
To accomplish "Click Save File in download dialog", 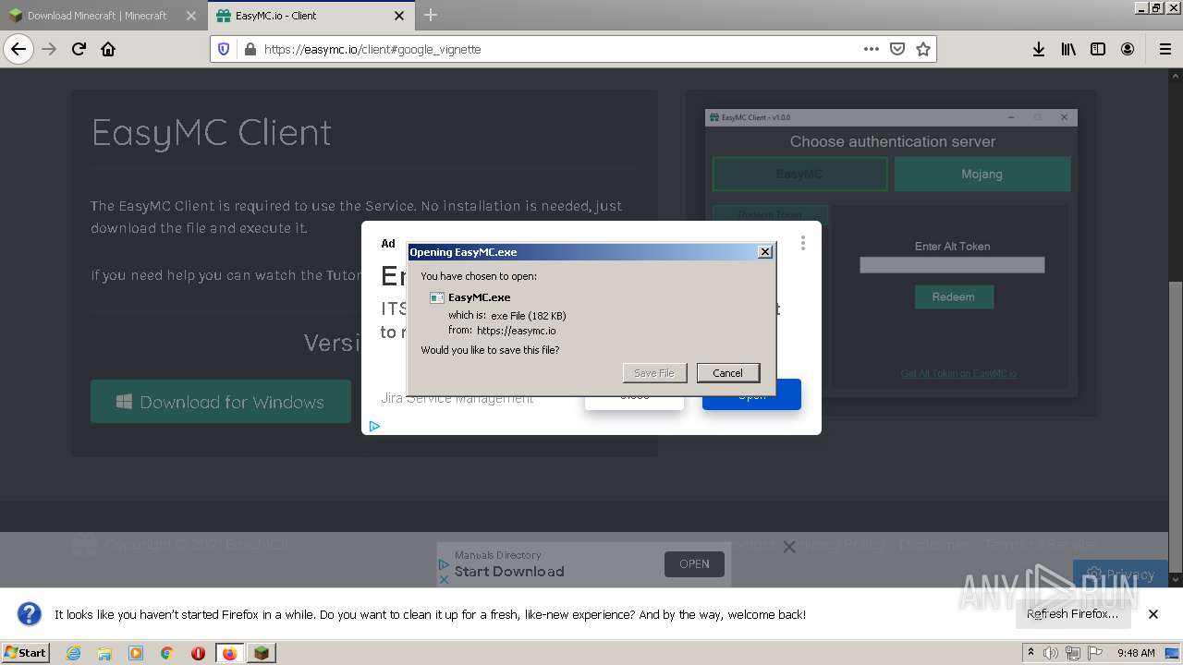I will [654, 373].
